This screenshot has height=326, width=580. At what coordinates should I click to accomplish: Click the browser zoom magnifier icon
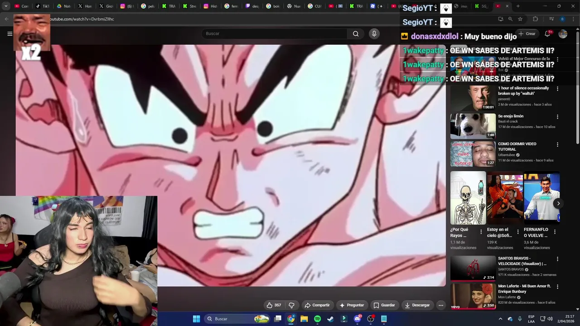[x=510, y=19]
